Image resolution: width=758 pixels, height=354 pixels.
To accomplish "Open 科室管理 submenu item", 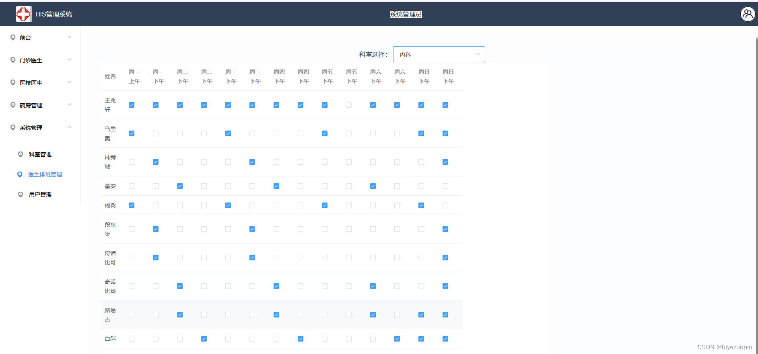I will pyautogui.click(x=40, y=154).
